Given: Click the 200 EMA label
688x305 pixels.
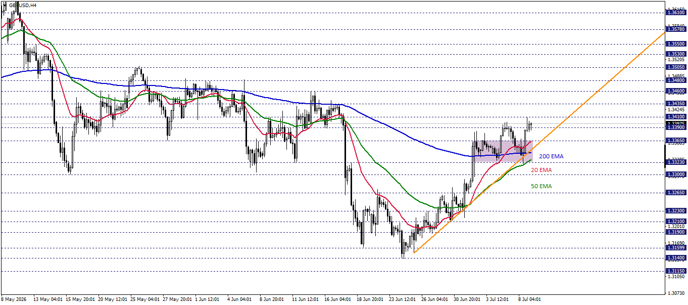Looking at the screenshot, I should coord(551,157).
